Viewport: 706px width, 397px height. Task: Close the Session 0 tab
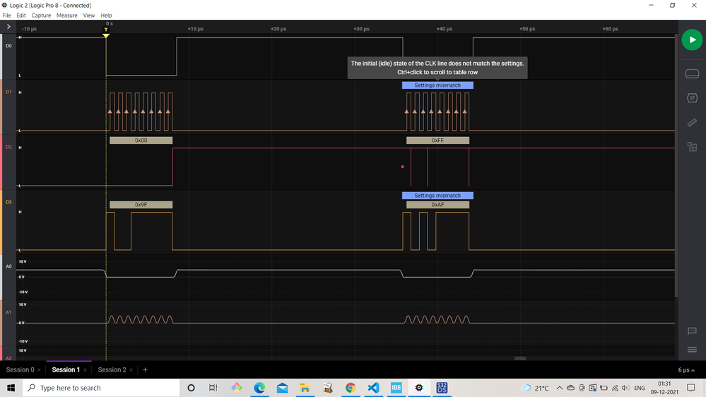[x=39, y=370]
